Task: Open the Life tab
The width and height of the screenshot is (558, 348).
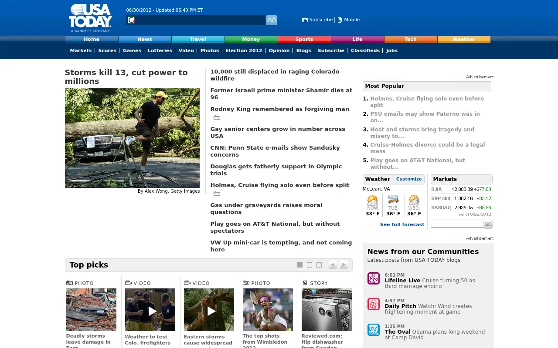Action: (x=357, y=40)
